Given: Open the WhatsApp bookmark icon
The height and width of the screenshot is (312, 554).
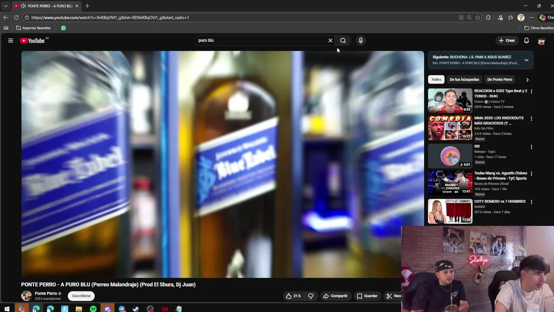Looking at the screenshot, I should pos(64,28).
